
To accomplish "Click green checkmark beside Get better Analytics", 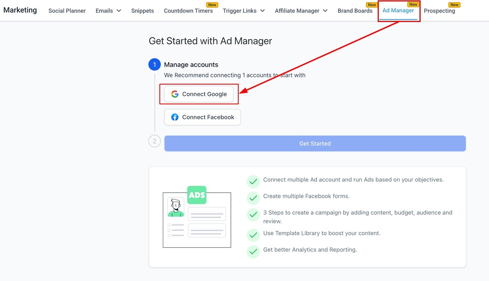I will pyautogui.click(x=253, y=252).
